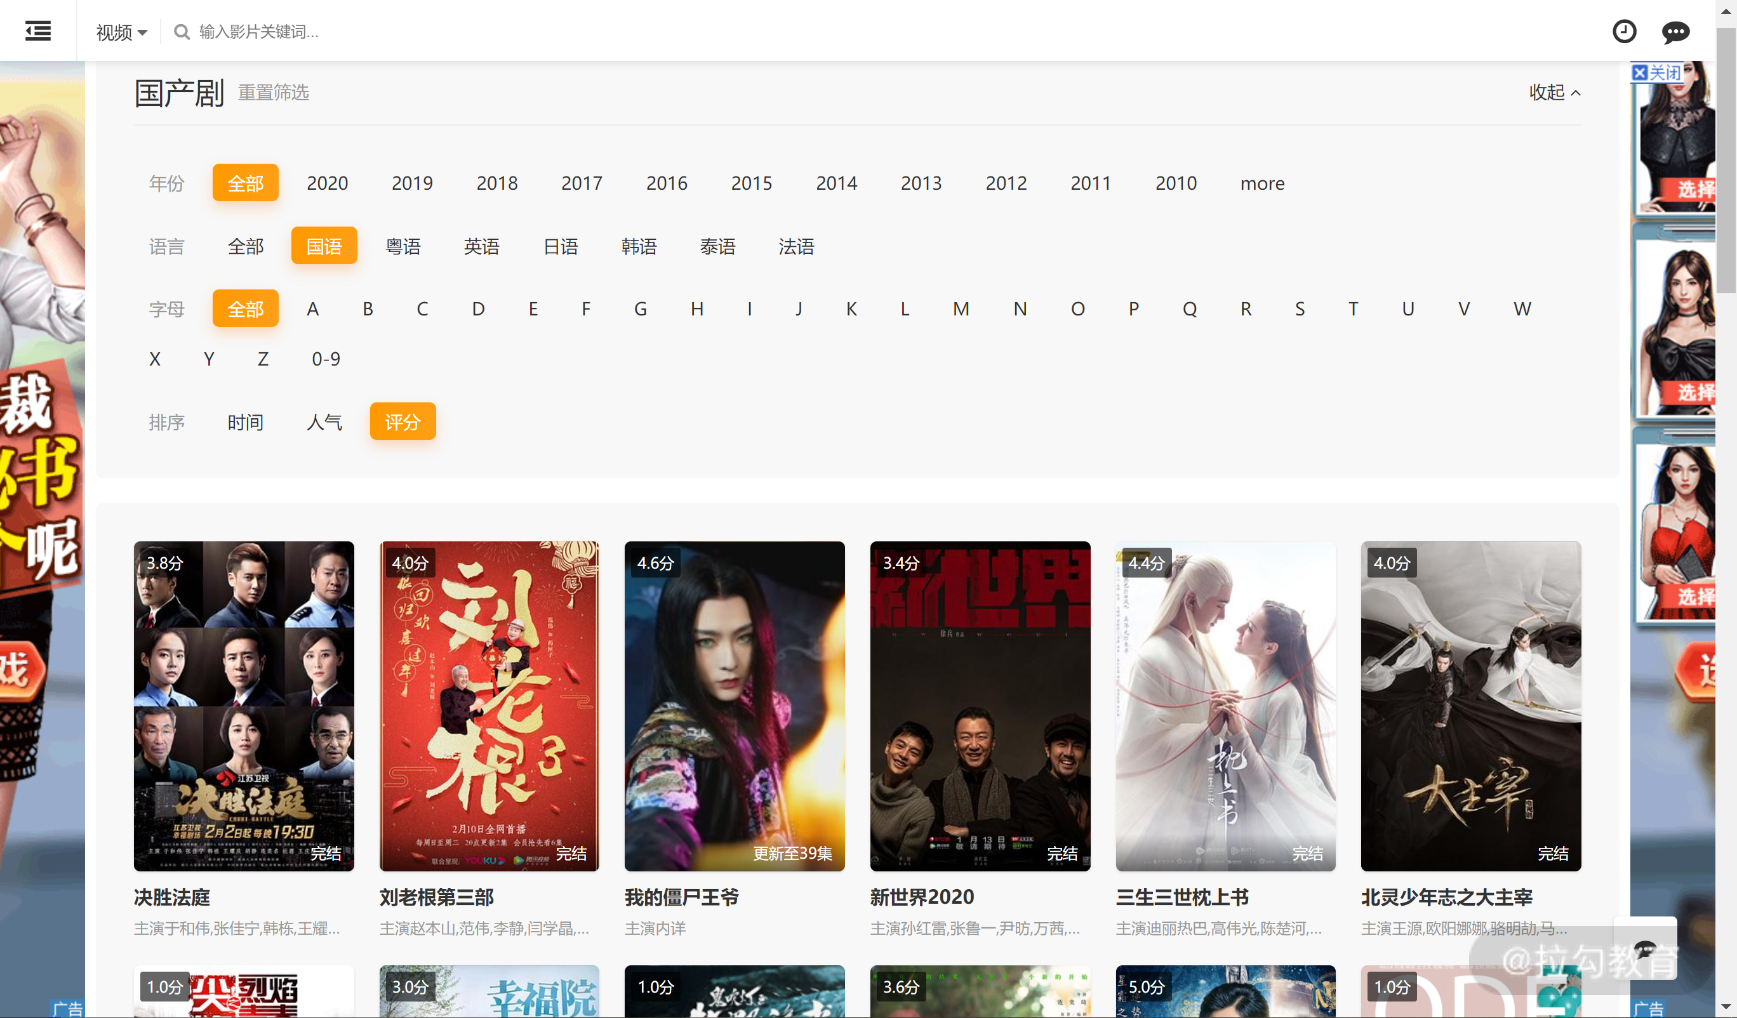Click the 刘老根第三部 title link
Image resolution: width=1737 pixels, height=1018 pixels.
point(437,897)
